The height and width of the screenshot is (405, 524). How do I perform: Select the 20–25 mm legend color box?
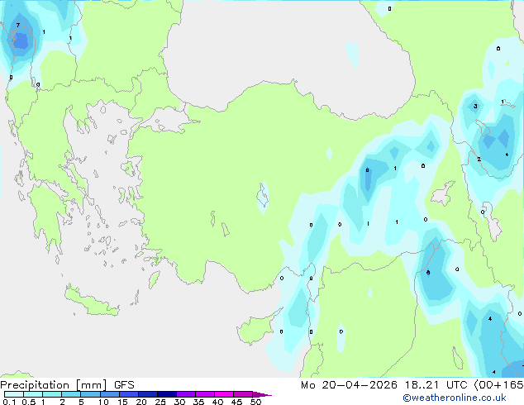coord(148,394)
